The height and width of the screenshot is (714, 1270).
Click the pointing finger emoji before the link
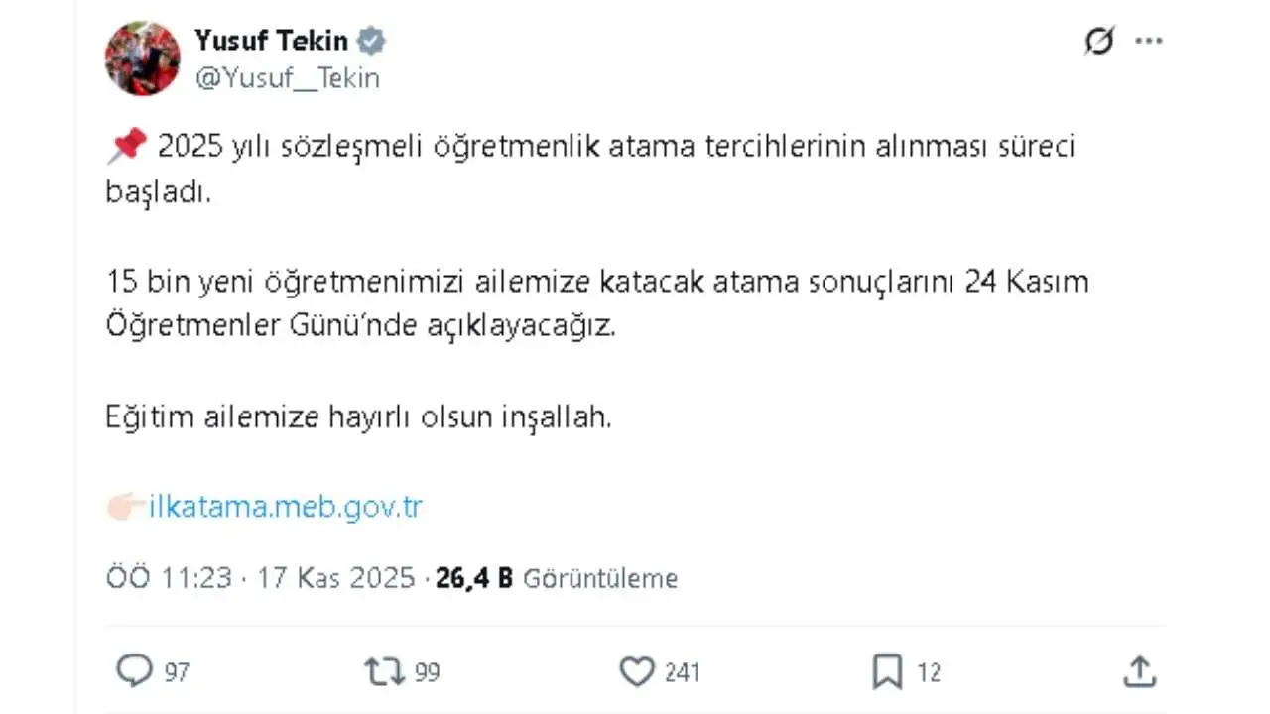(x=126, y=506)
